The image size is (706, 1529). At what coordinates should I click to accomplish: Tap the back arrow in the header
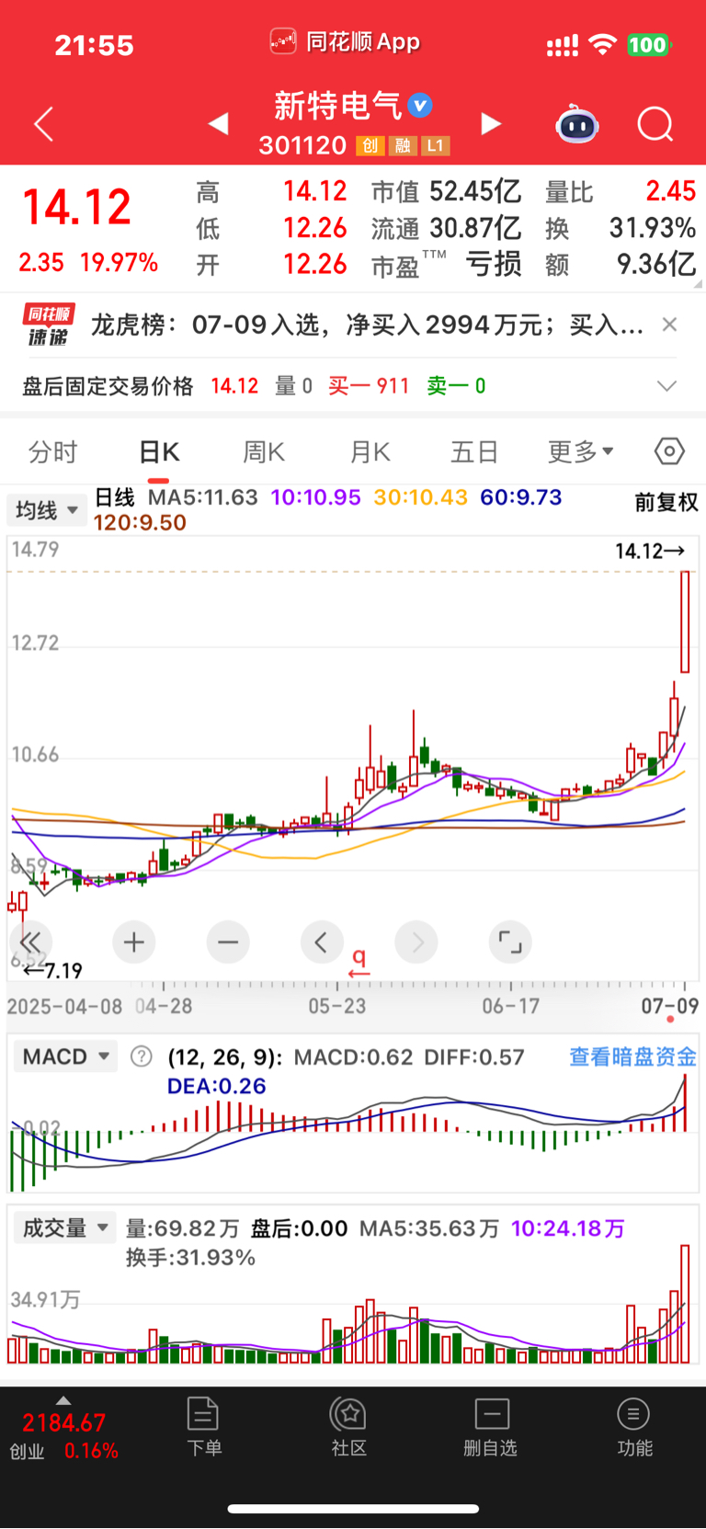[43, 124]
